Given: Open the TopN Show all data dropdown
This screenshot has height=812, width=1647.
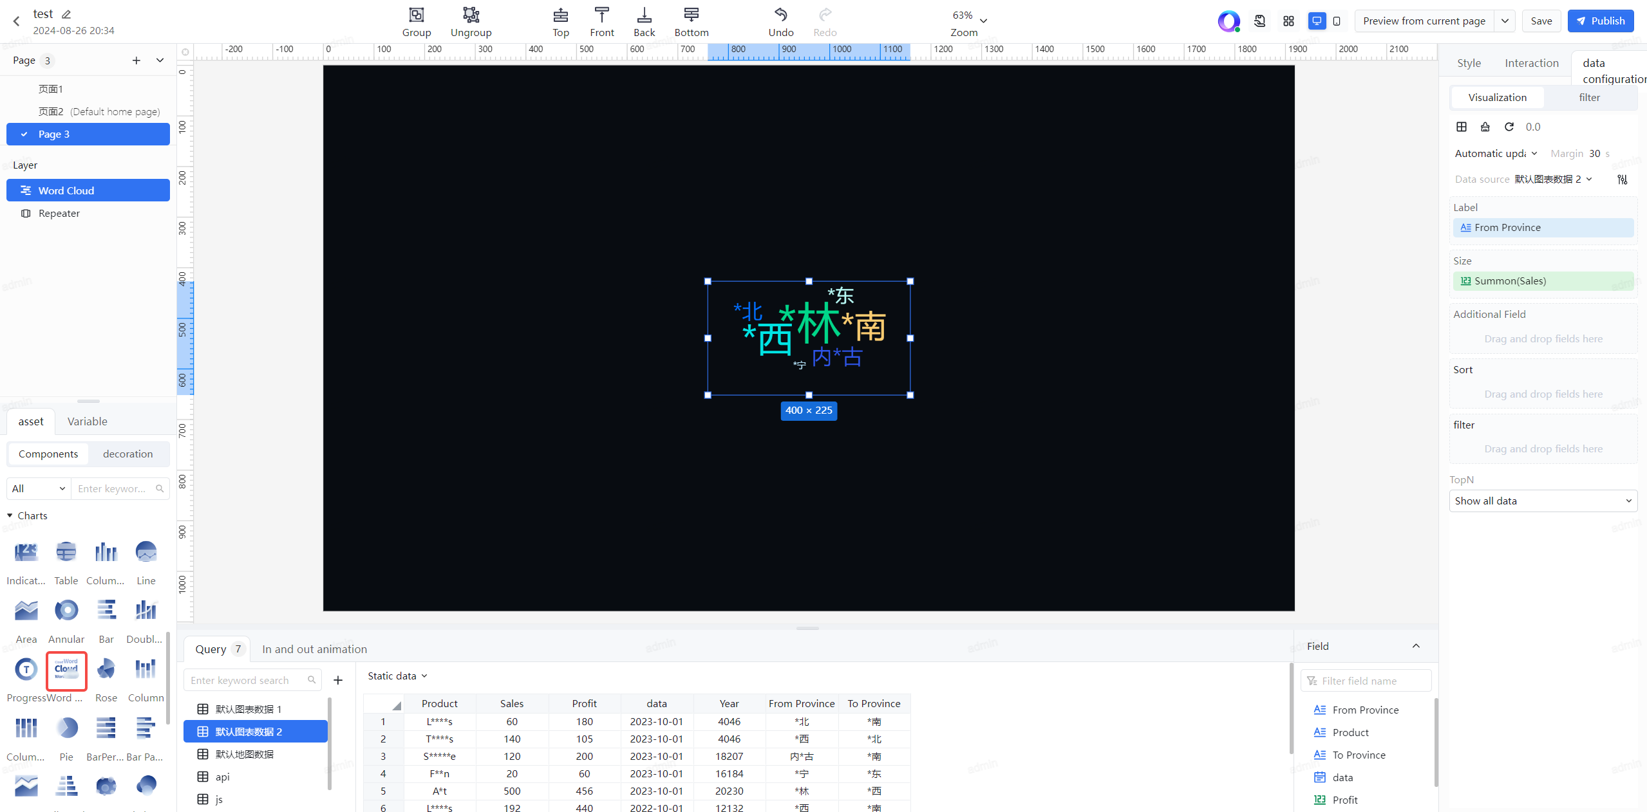Looking at the screenshot, I should point(1543,501).
